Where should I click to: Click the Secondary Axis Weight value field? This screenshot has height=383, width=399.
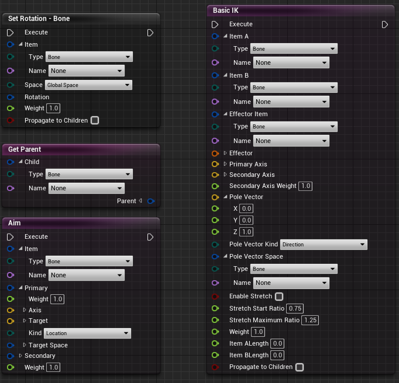pos(305,186)
